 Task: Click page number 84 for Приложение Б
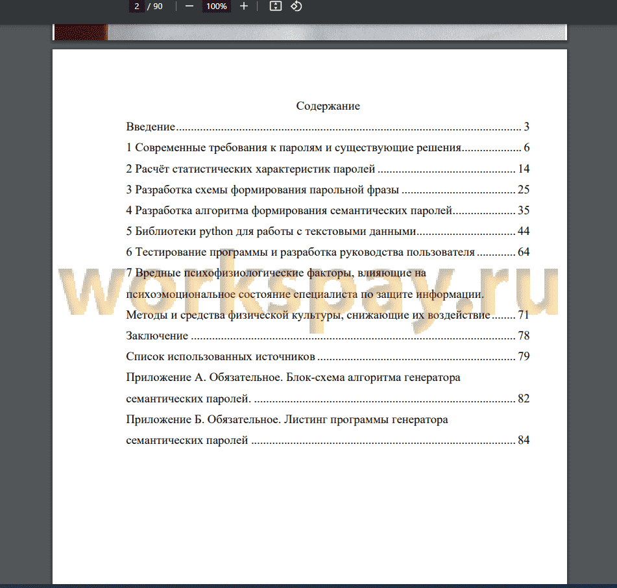[524, 440]
